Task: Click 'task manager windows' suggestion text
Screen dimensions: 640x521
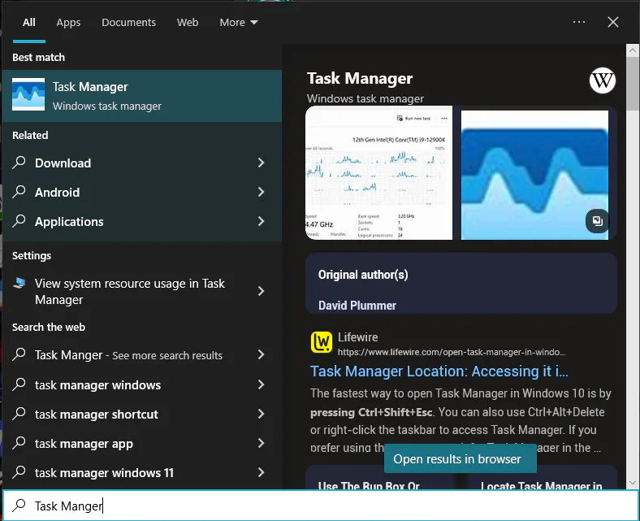Action: point(98,385)
